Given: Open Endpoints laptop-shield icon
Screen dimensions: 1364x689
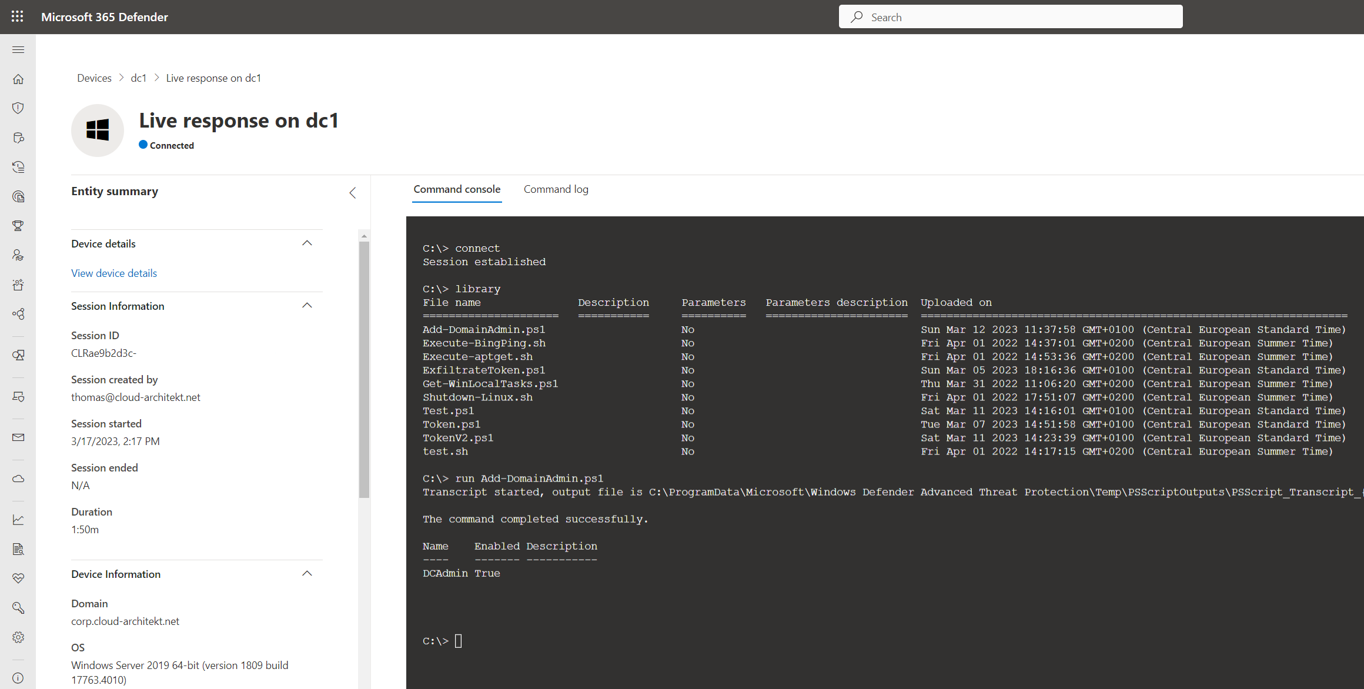Looking at the screenshot, I should [18, 396].
